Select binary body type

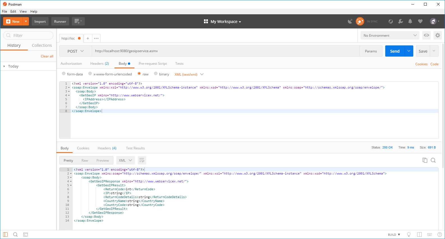[156, 74]
